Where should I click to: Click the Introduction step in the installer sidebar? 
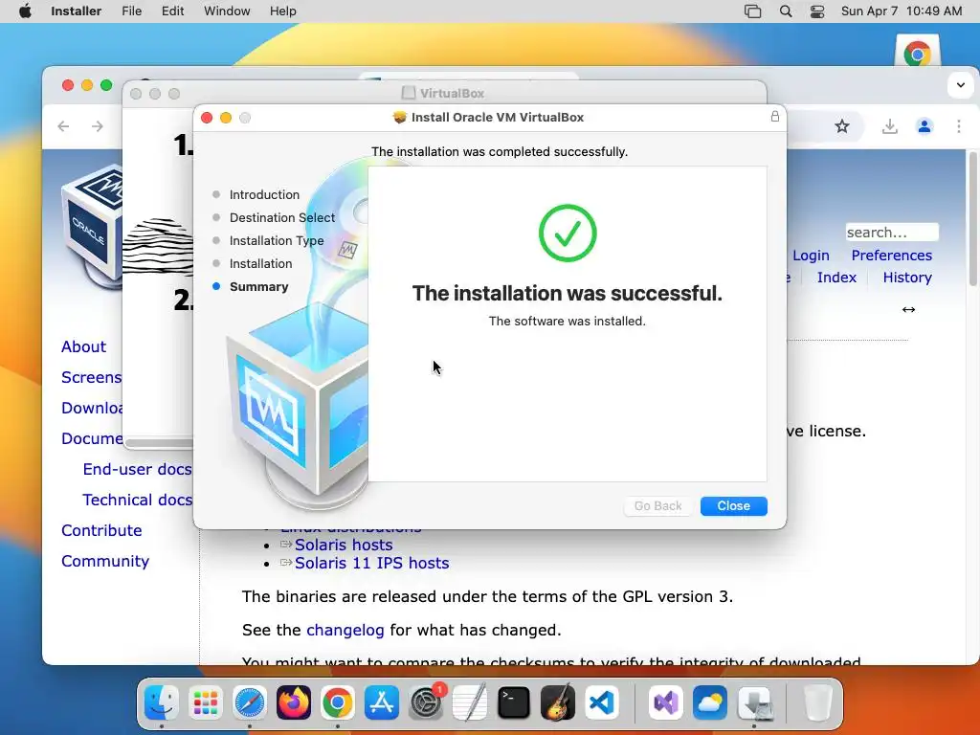coord(264,195)
